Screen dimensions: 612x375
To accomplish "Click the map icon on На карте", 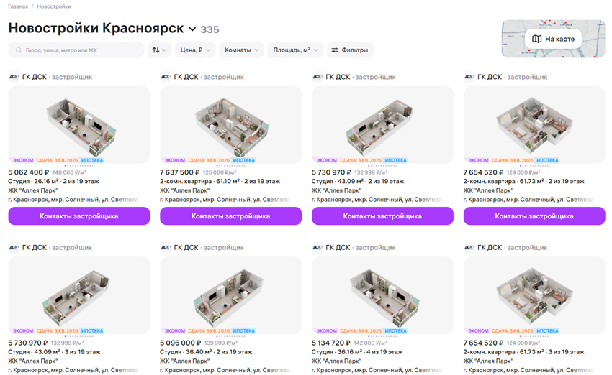I will tap(536, 39).
